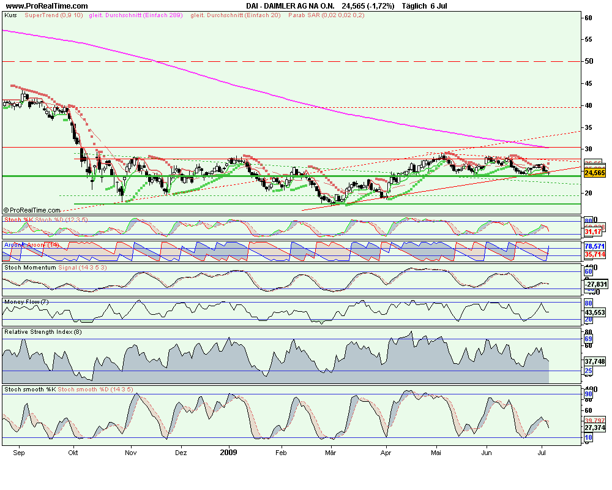The height and width of the screenshot is (490, 612).
Task: Select gleit. Durchschnitt (Einfach 289) legend
Action: 136,15
